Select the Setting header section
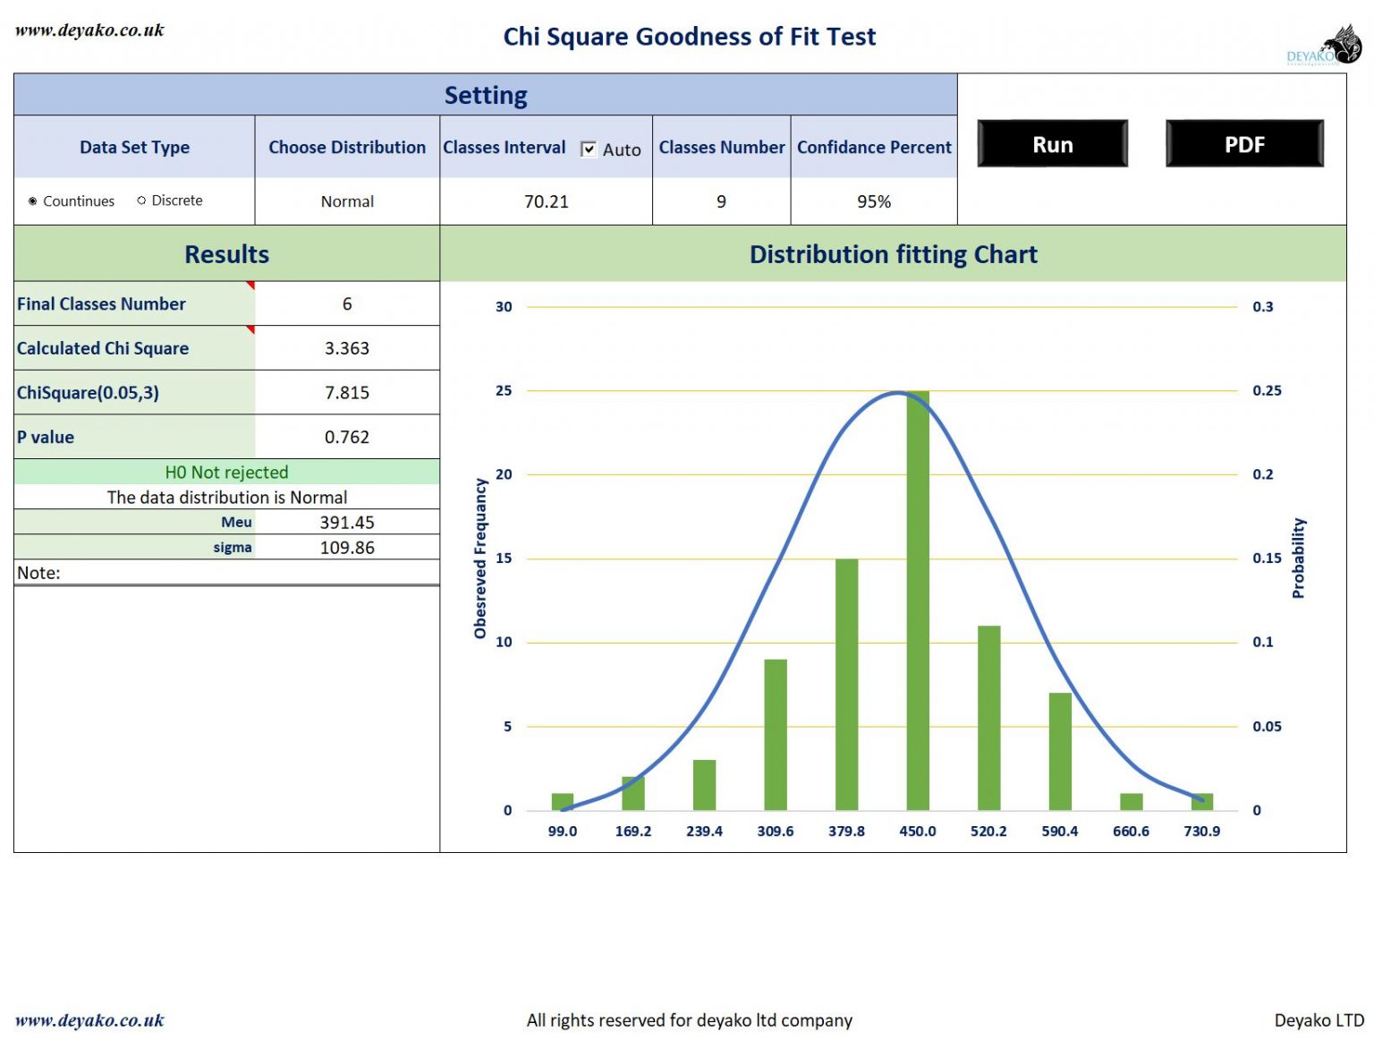Screen dimensions: 1374x1049 pos(486,95)
